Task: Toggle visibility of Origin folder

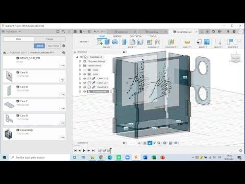Action: [85, 70]
